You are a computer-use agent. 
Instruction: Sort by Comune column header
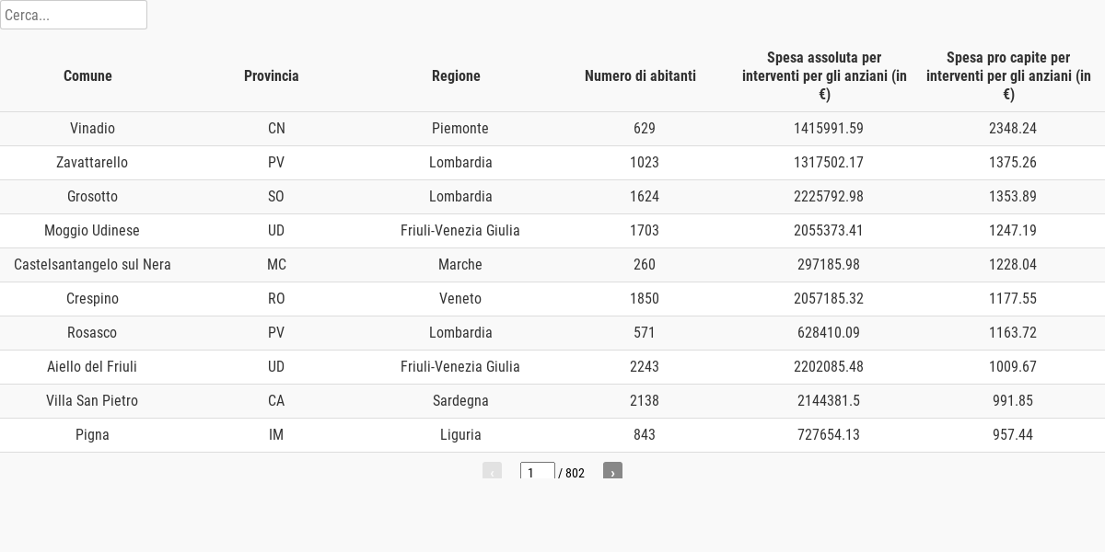click(x=87, y=75)
